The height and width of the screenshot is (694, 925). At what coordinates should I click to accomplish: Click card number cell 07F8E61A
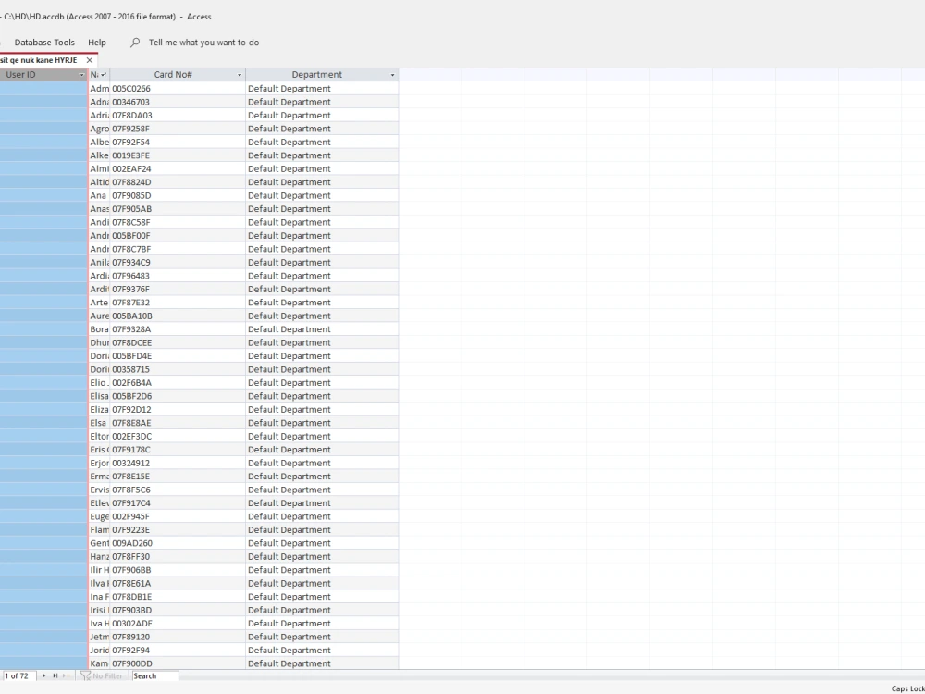click(x=178, y=584)
